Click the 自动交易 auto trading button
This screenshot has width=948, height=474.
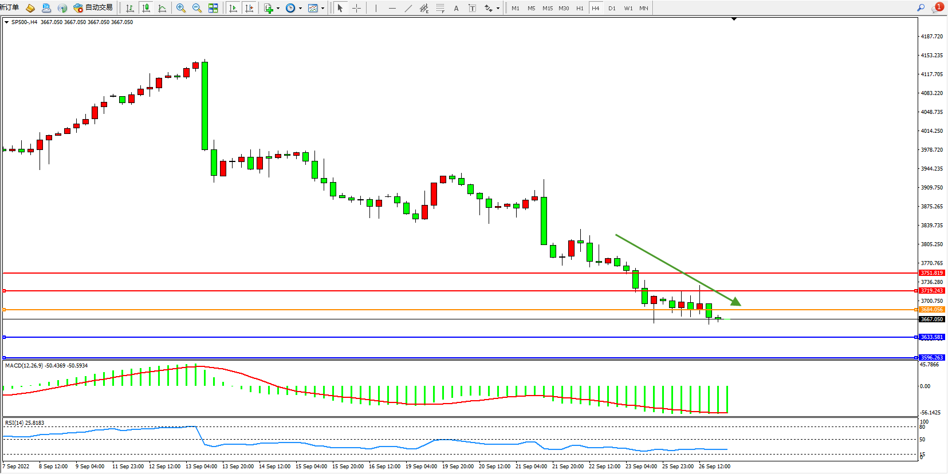point(93,8)
